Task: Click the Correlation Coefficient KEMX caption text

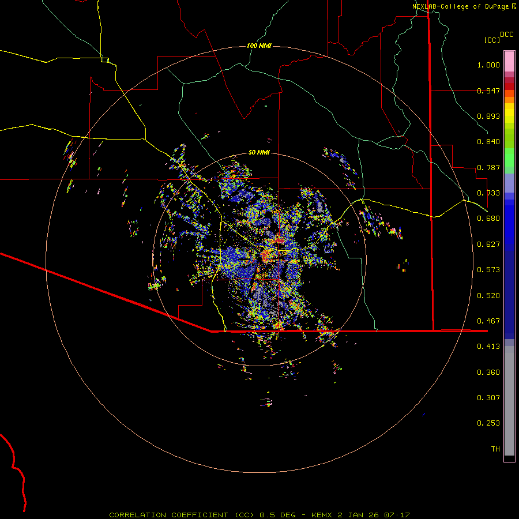Action: [259, 515]
